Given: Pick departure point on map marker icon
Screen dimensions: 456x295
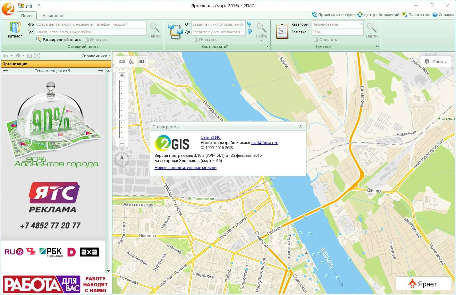Looking at the screenshot, I should [x=249, y=24].
